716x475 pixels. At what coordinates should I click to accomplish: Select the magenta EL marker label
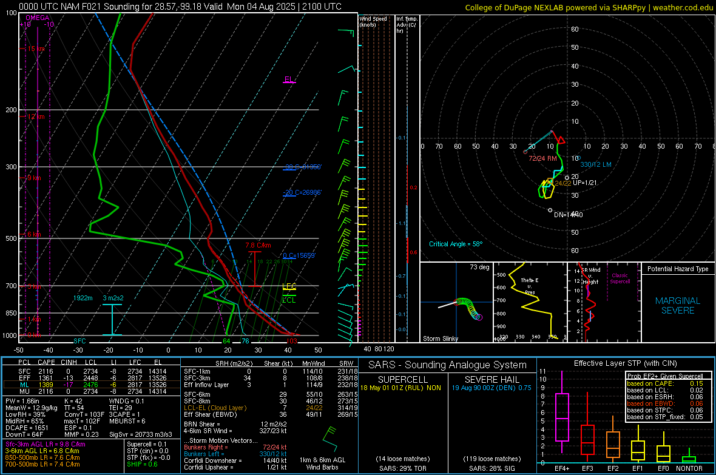click(x=289, y=79)
